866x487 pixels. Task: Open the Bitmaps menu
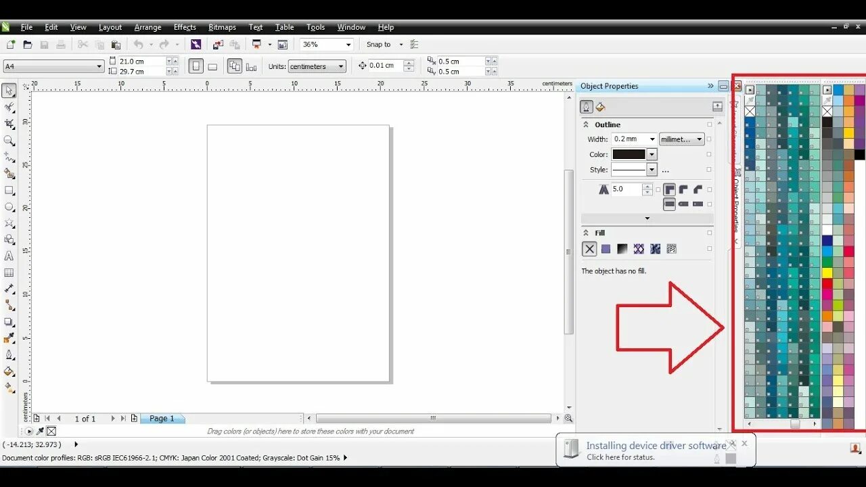[x=223, y=27]
